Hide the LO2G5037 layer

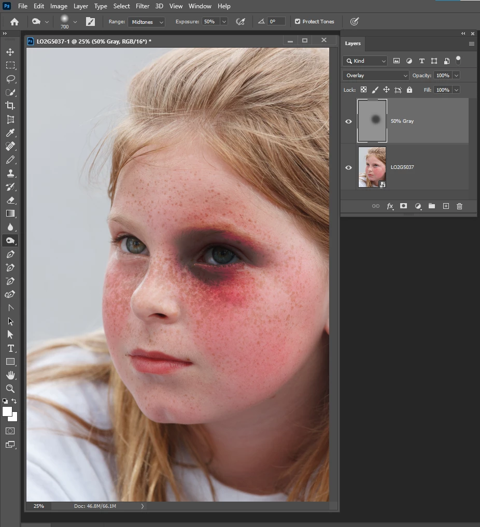[348, 167]
